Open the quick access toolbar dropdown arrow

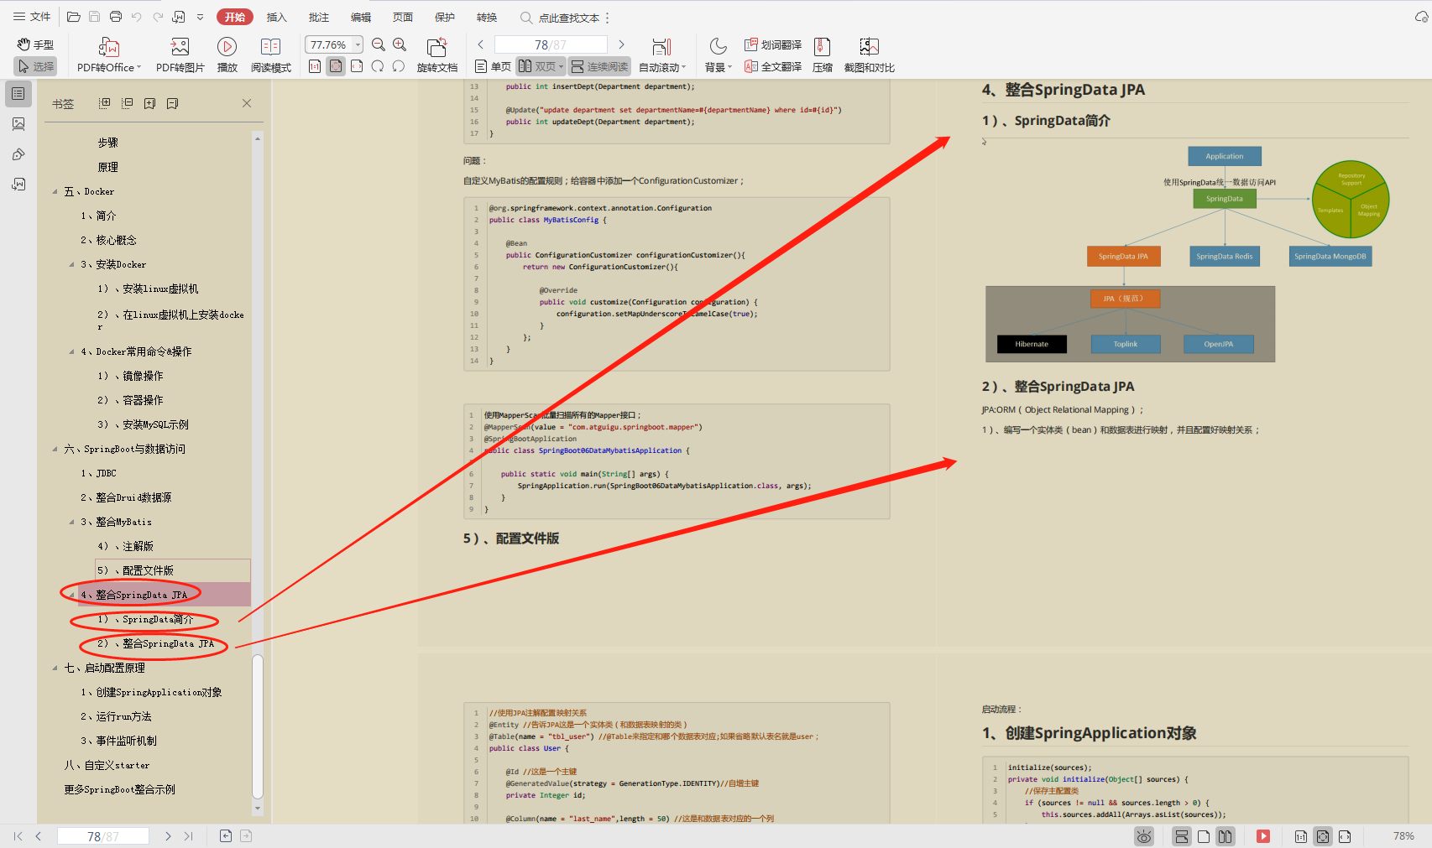coord(200,17)
